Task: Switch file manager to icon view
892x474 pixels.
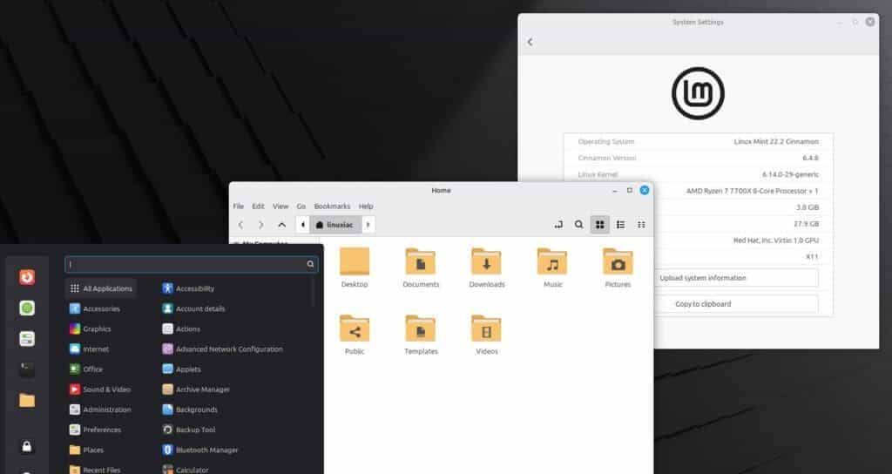Action: 599,225
